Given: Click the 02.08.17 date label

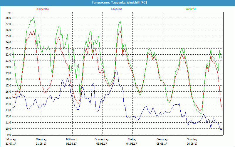Looking at the screenshot, I should 71,144.
